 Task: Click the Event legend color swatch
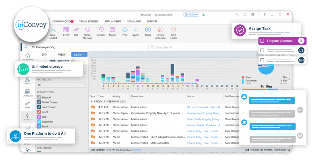pyautogui.click(x=243, y=77)
